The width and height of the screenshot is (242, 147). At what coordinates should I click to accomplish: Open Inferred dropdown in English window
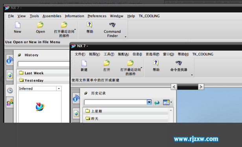(x=59, y=89)
